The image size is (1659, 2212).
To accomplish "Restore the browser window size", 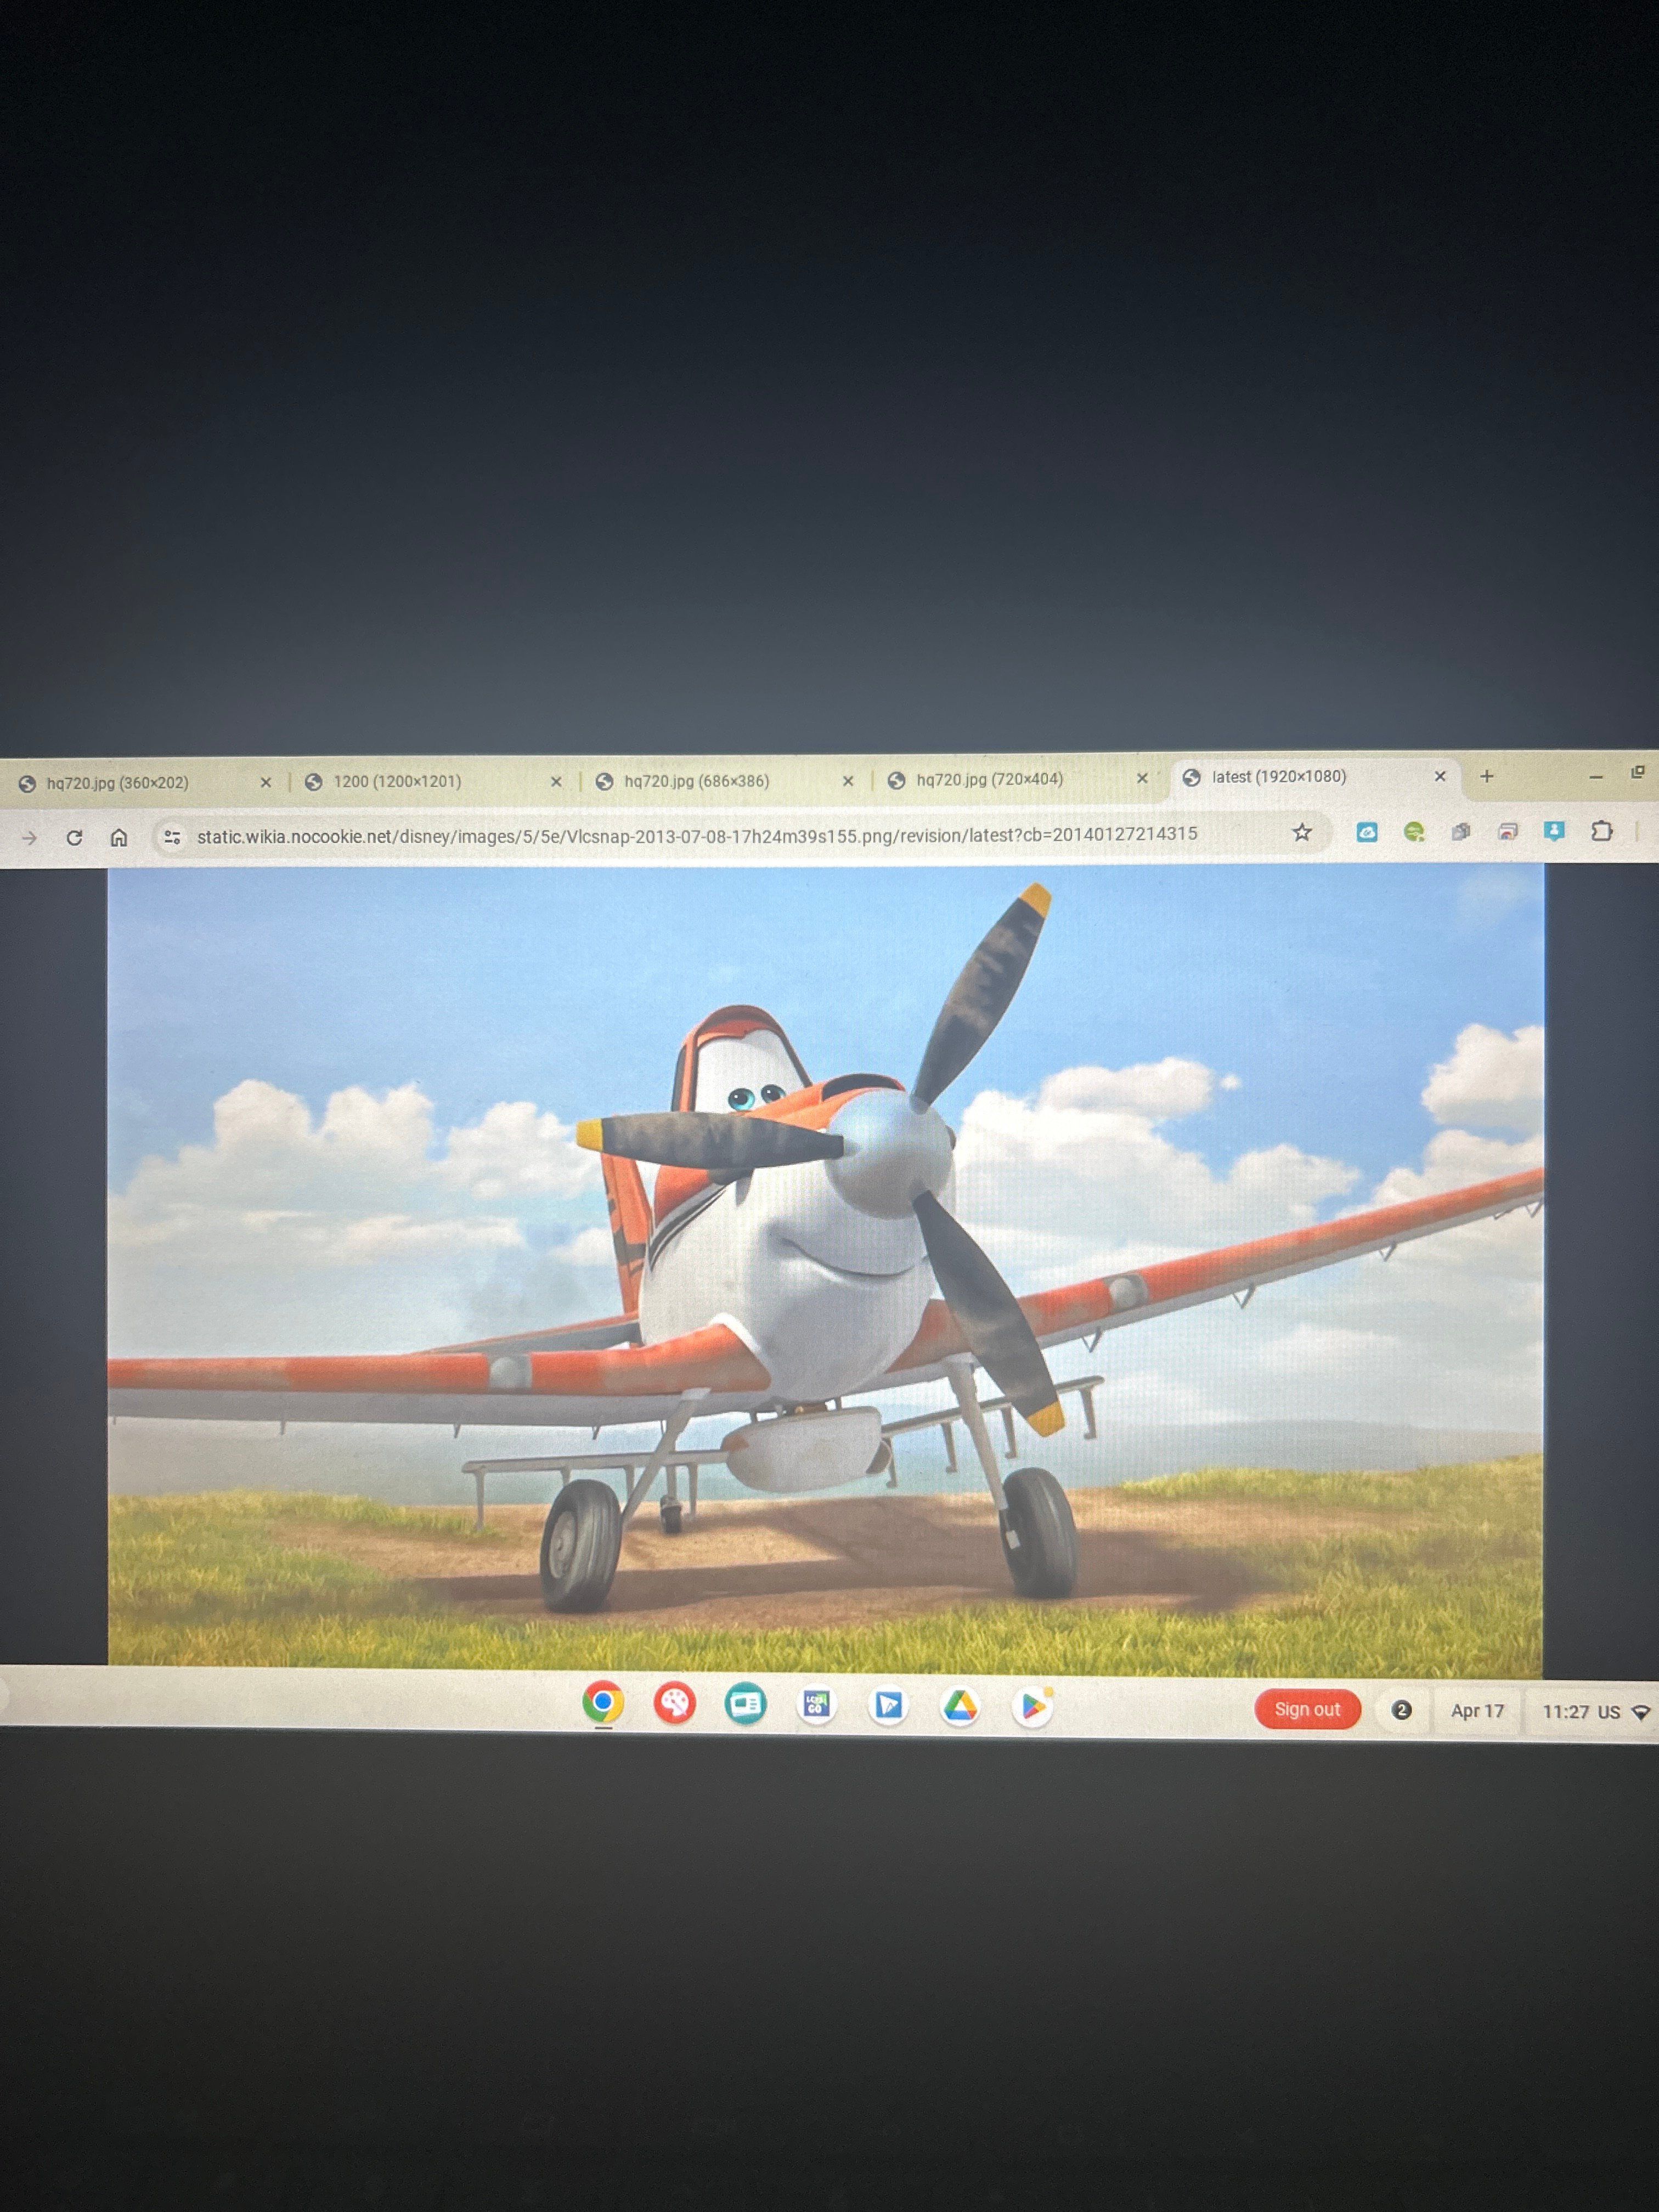I will click(1638, 772).
